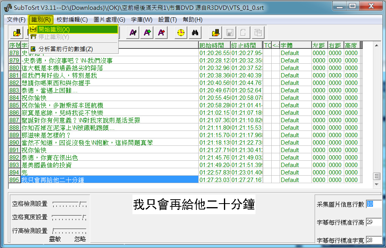The width and height of the screenshot is (386, 248).
Task: Click the 字體 column header
Action: pos(295,45)
